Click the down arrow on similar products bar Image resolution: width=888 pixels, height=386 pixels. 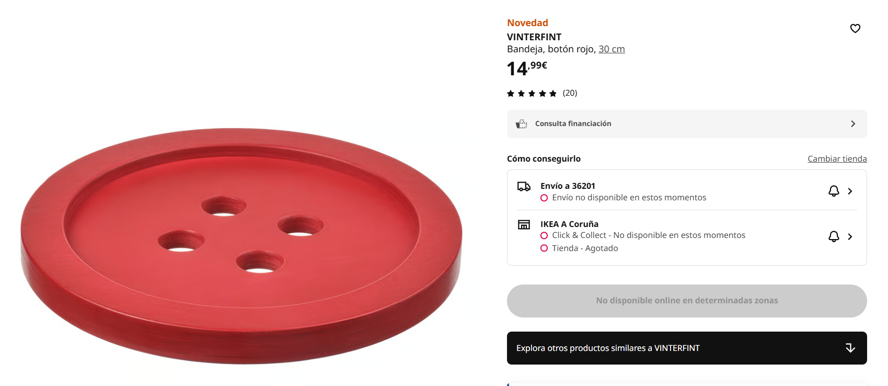coord(850,348)
